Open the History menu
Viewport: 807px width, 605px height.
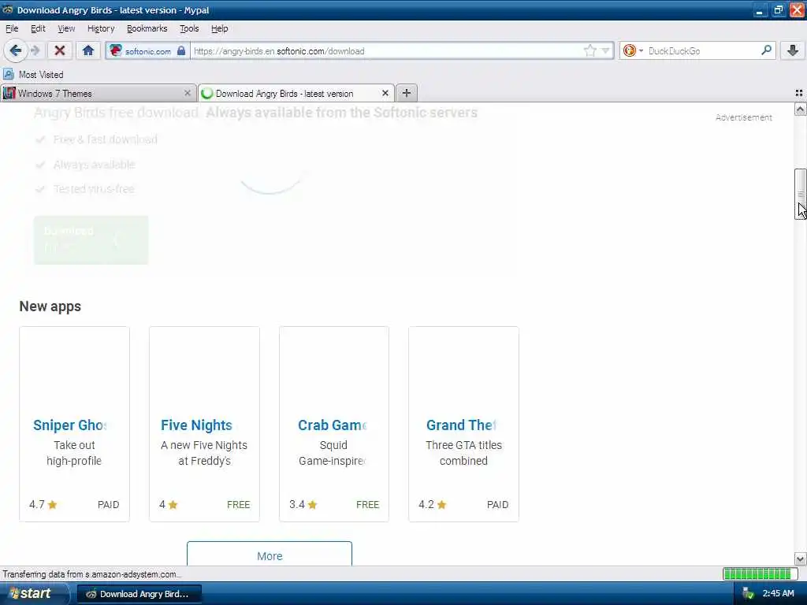tap(101, 28)
